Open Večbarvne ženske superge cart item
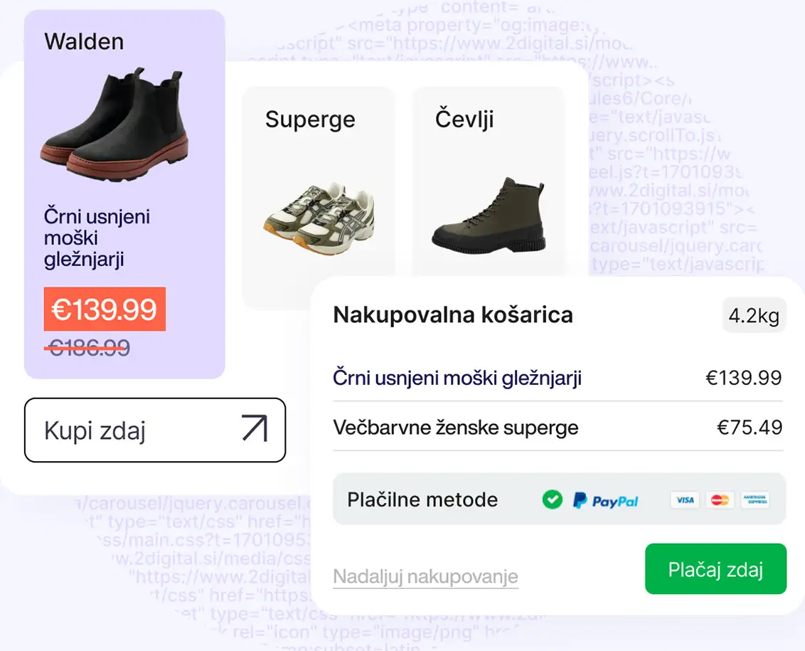805x651 pixels. (455, 428)
